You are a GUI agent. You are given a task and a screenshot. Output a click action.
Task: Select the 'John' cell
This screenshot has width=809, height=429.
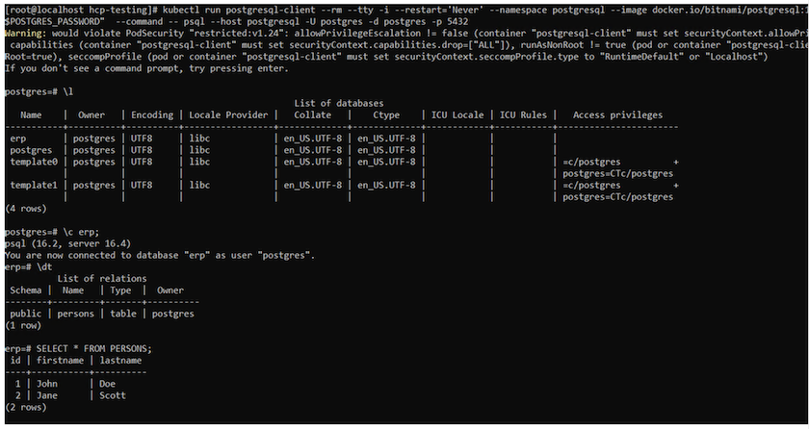[x=47, y=383]
